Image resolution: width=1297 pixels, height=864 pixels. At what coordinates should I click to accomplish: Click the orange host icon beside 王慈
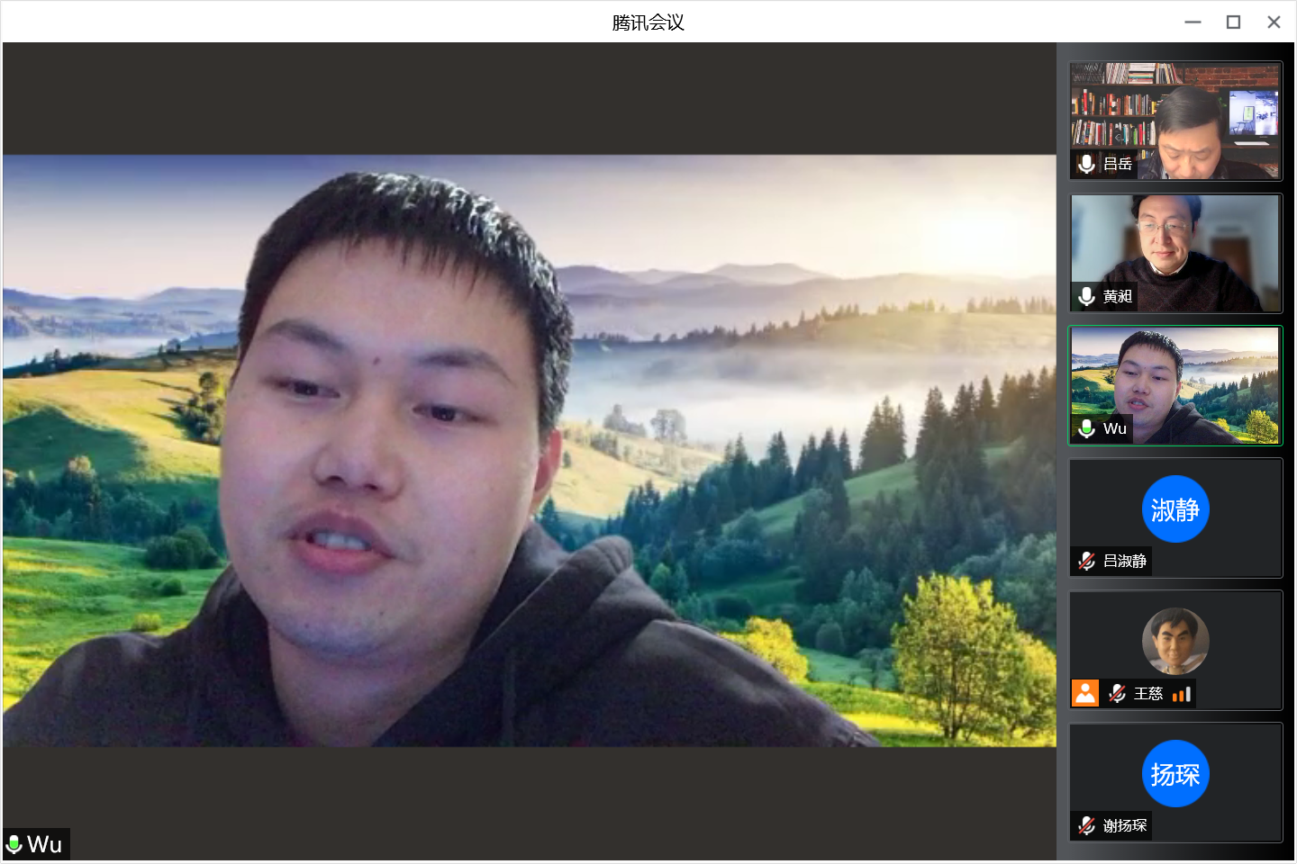pos(1085,693)
